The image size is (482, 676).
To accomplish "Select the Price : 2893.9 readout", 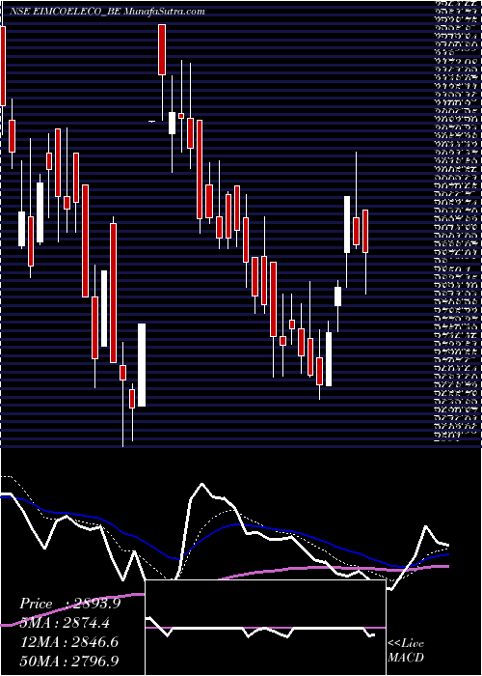I will click(69, 604).
